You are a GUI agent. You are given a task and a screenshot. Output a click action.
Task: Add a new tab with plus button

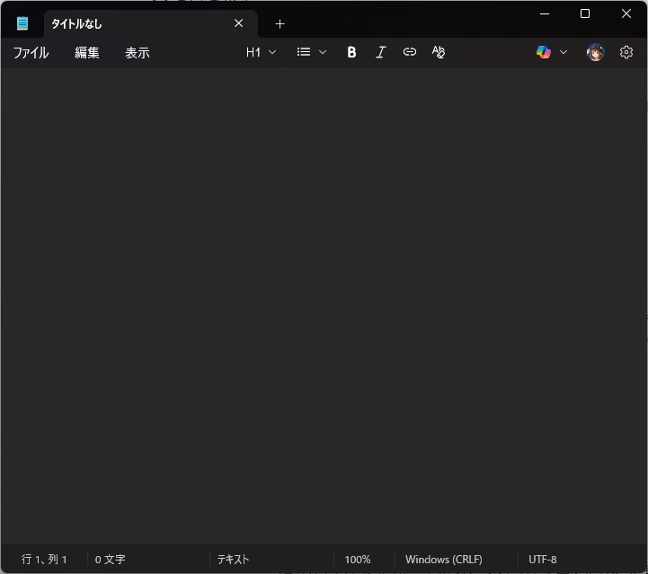(280, 24)
